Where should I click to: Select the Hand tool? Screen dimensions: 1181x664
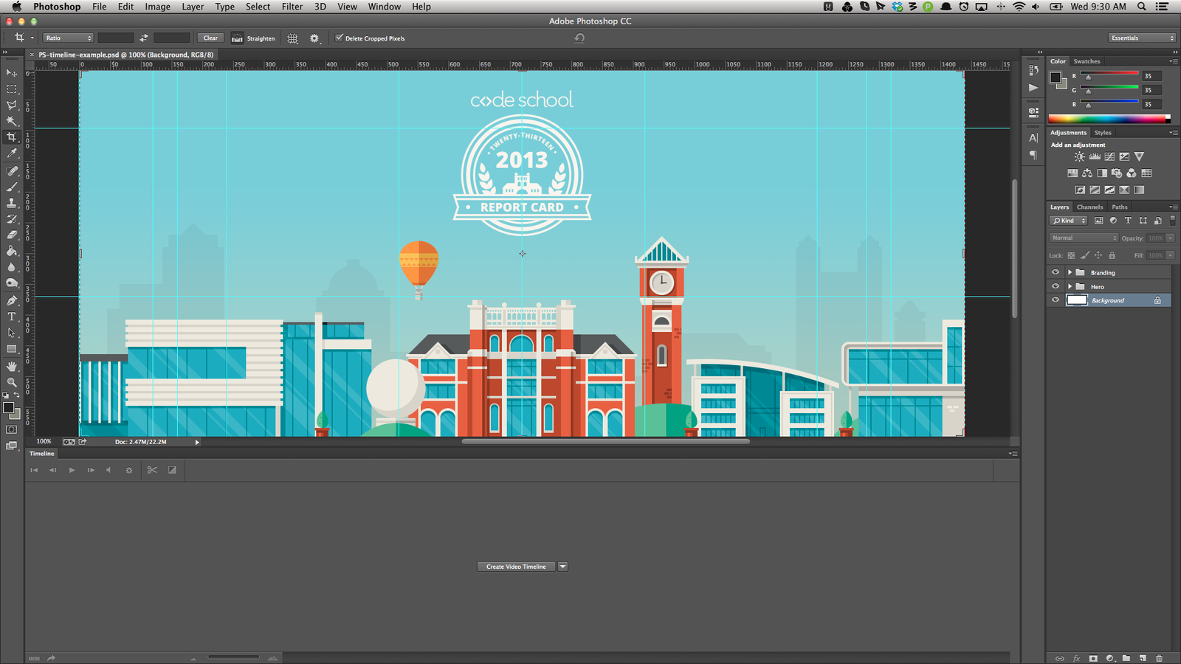12,366
